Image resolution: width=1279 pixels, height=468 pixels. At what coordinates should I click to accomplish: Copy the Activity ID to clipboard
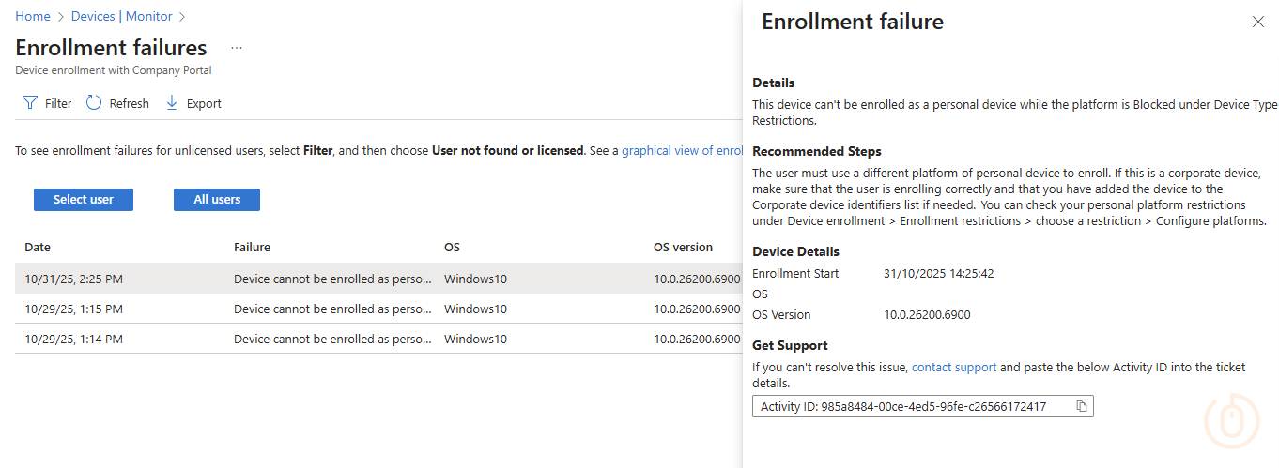[1082, 406]
